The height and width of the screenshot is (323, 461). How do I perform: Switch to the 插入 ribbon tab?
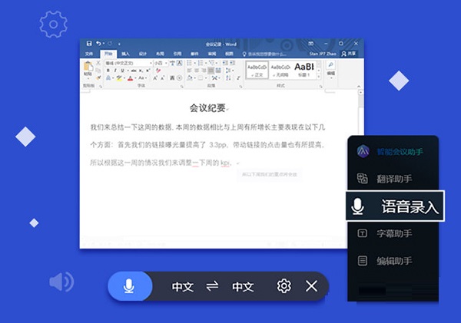point(124,54)
